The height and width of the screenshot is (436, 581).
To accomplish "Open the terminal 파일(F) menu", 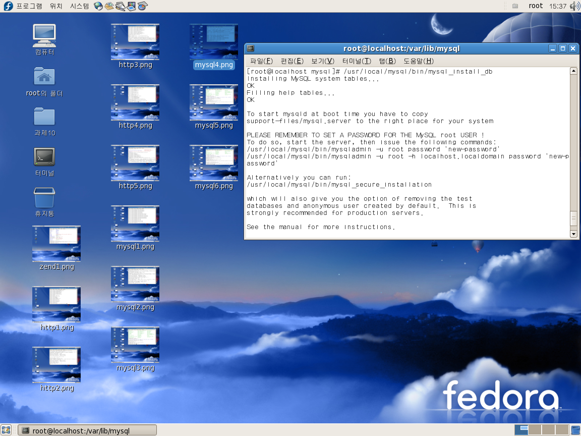I will click(x=261, y=61).
